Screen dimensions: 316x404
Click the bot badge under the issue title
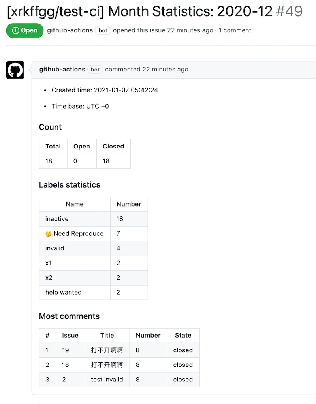pyautogui.click(x=103, y=30)
